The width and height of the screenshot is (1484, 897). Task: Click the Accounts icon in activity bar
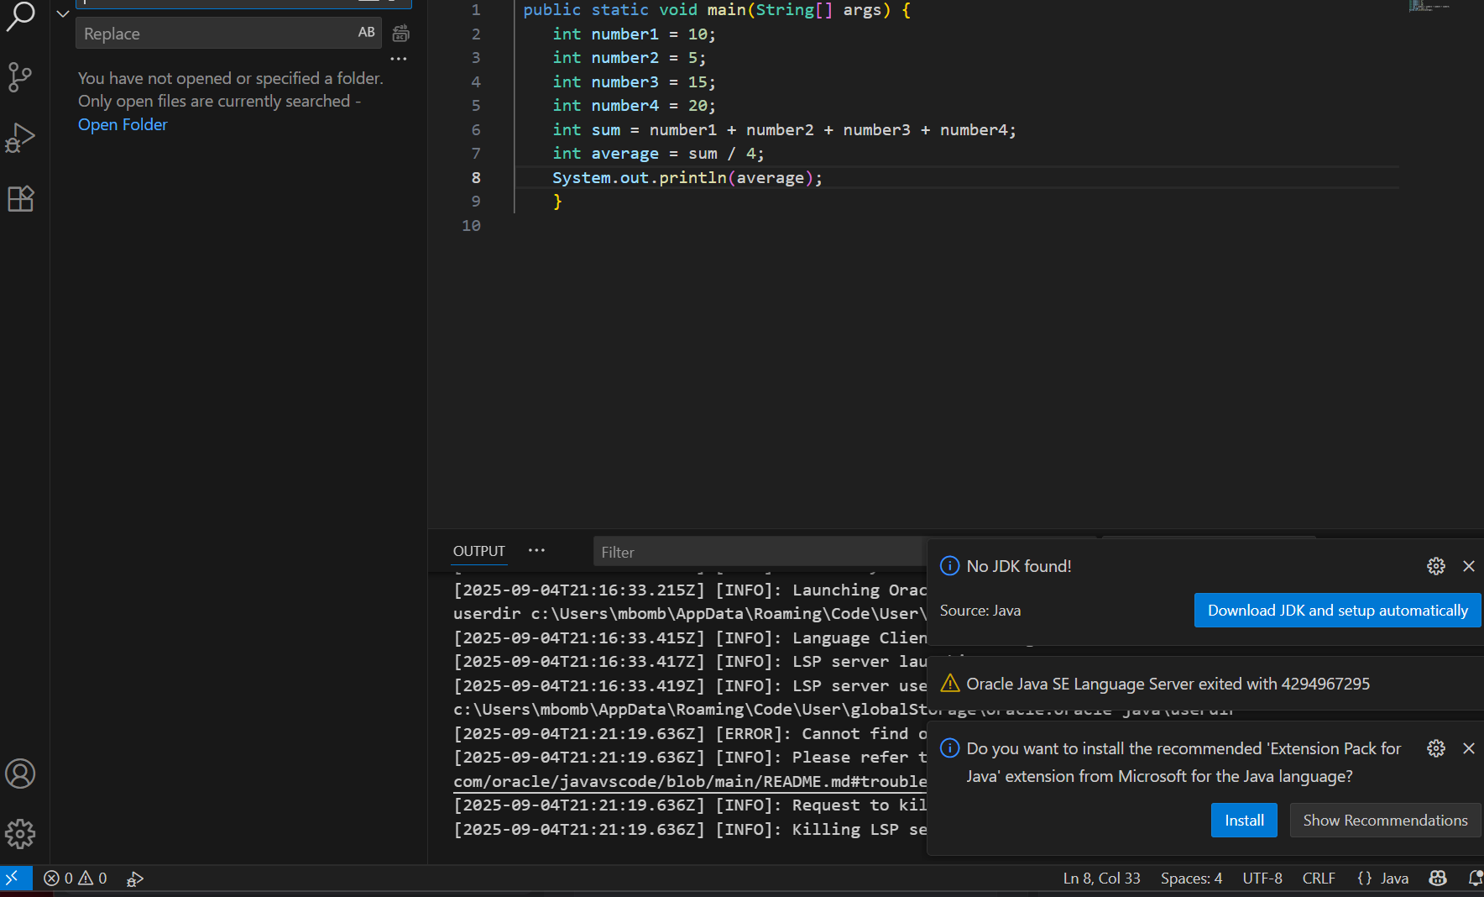[x=20, y=774]
